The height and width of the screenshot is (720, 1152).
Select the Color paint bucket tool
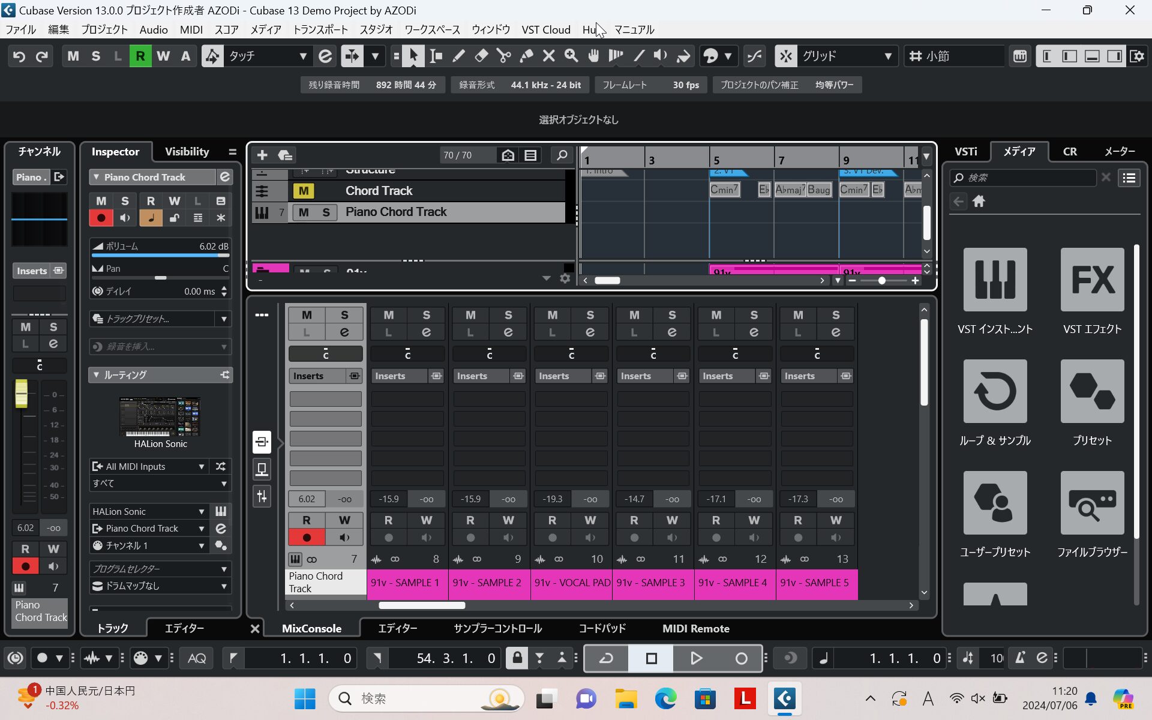tap(683, 56)
